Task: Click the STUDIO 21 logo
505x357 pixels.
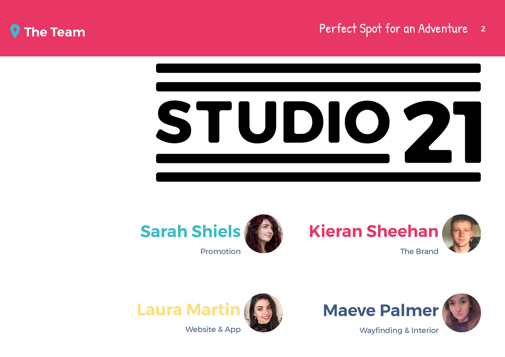Action: click(318, 123)
